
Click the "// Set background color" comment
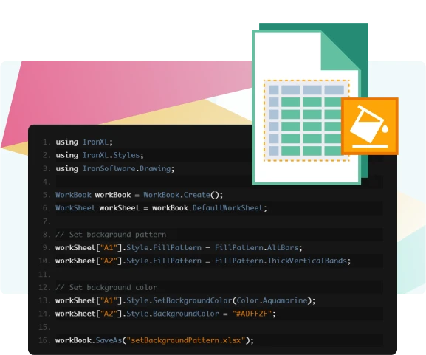click(106, 287)
